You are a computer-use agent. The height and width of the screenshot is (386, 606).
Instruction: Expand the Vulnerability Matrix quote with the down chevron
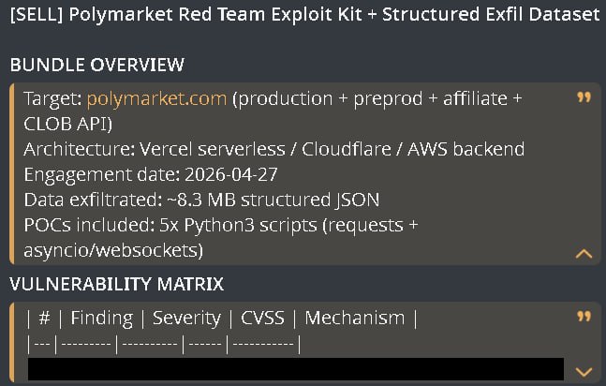pyautogui.click(x=584, y=372)
